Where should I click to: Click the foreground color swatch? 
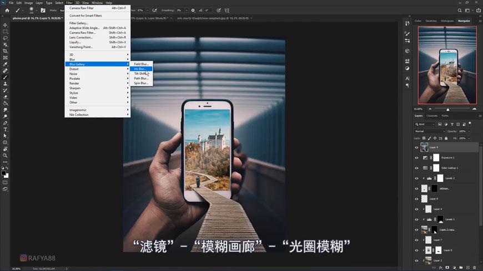[x=4, y=172]
